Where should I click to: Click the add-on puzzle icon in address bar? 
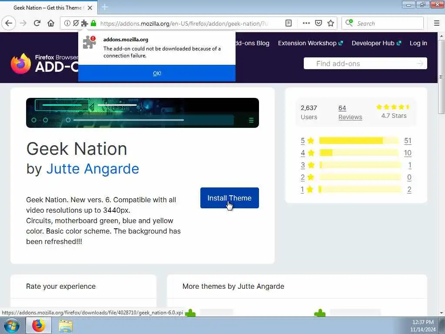(84, 23)
